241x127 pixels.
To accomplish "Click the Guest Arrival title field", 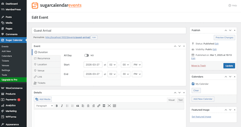I will pyautogui.click(x=109, y=31).
